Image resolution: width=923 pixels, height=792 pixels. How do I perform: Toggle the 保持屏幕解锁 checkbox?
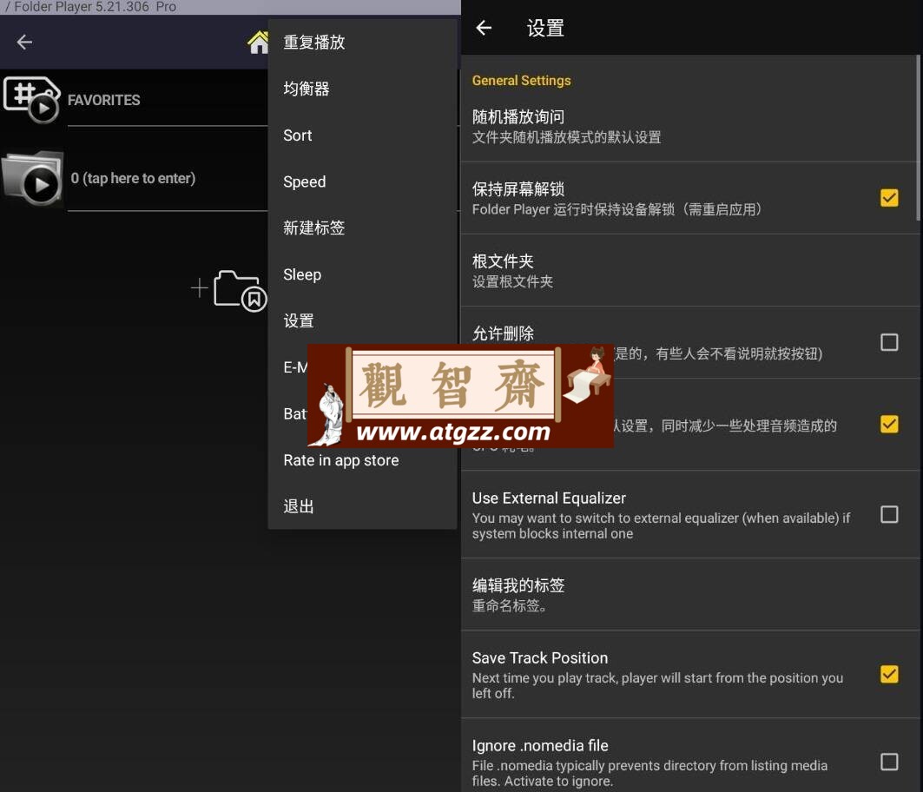coord(889,198)
